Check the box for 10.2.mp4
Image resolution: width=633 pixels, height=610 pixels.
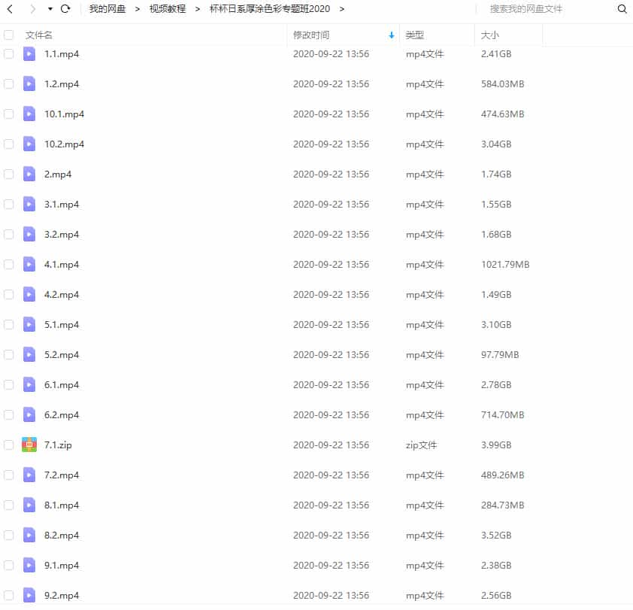[8, 144]
